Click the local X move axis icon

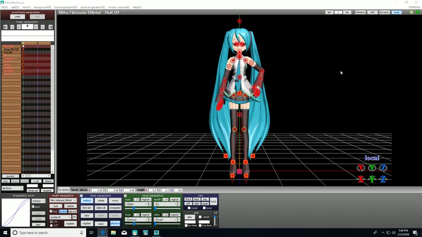click(x=361, y=179)
